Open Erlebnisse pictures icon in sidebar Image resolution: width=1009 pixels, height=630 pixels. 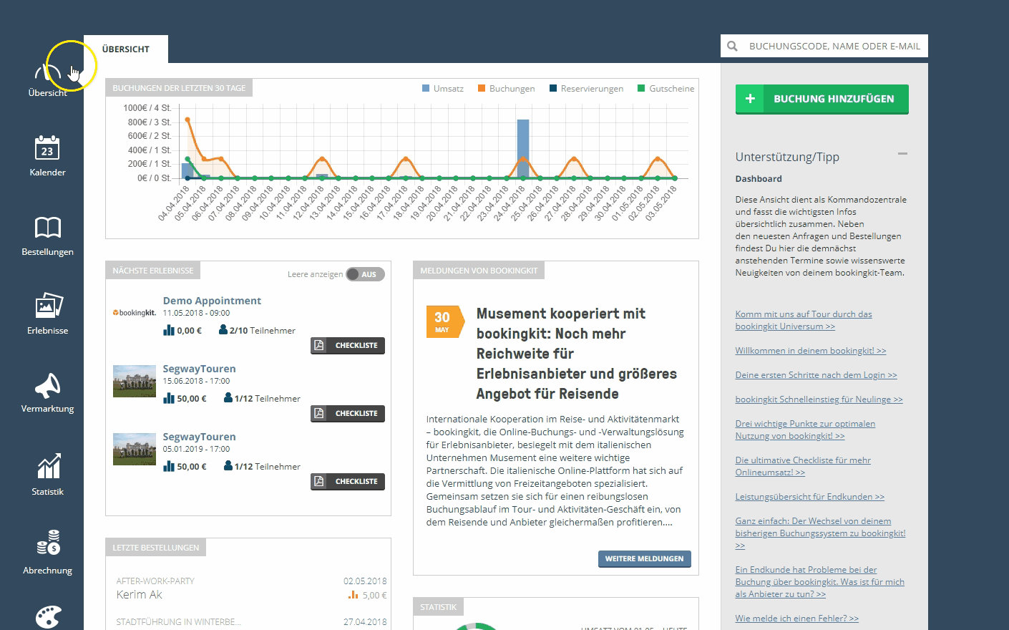click(x=49, y=306)
